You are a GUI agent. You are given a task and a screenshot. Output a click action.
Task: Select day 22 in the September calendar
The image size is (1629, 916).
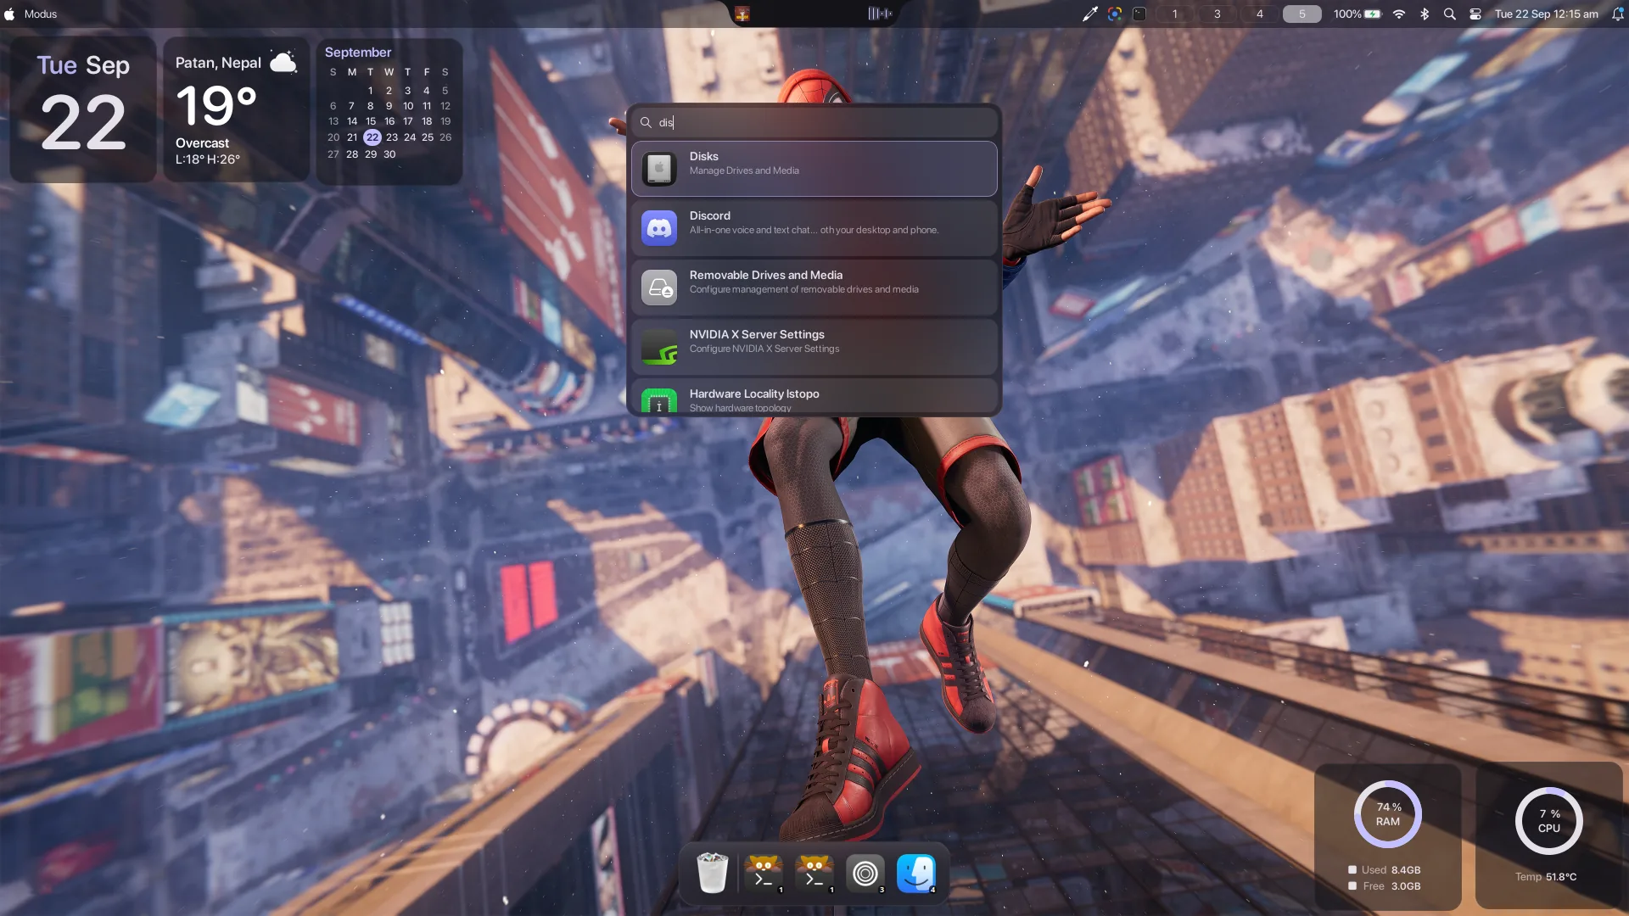tap(372, 137)
